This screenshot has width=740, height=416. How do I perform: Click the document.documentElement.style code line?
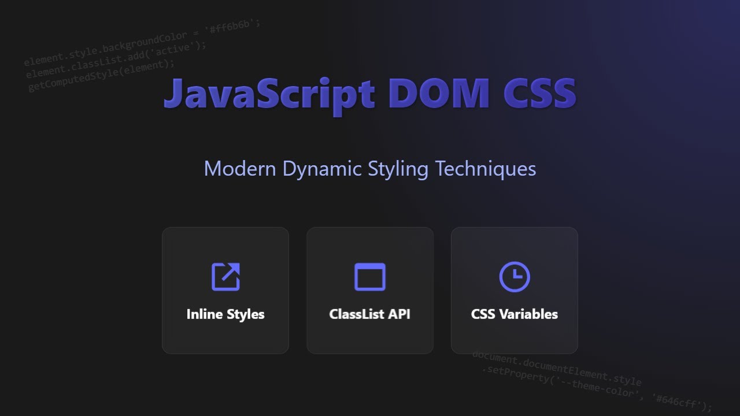[x=557, y=368]
